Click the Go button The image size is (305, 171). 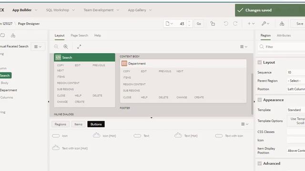(199, 24)
